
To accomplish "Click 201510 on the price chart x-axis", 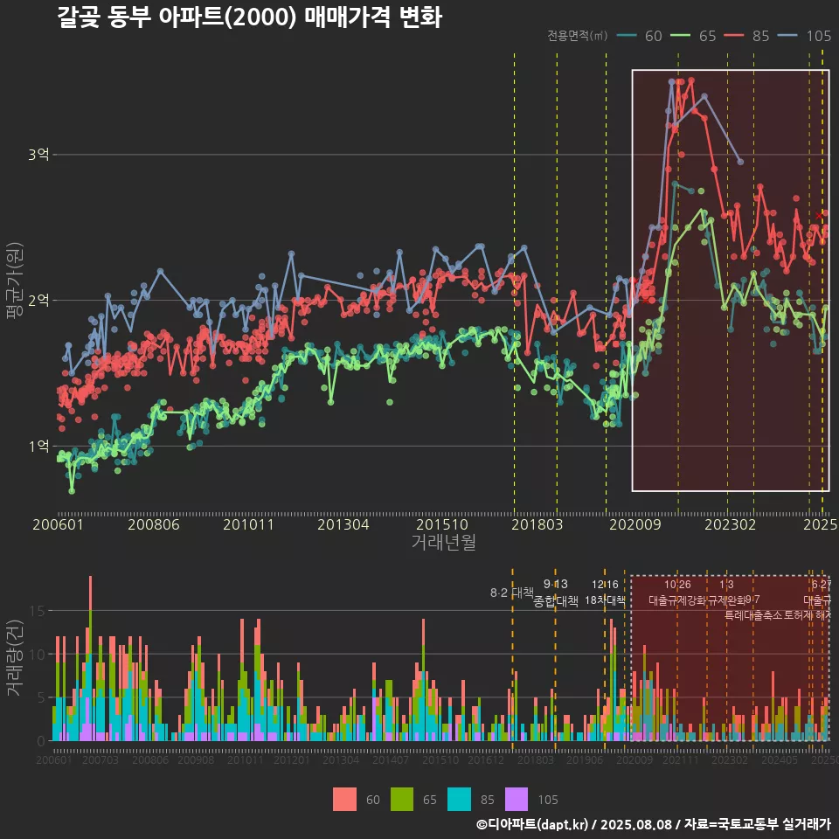I will (x=442, y=524).
